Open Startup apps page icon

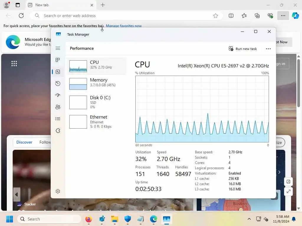(x=58, y=95)
